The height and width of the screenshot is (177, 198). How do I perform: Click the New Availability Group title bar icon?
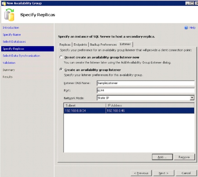pyautogui.click(x=4, y=3)
